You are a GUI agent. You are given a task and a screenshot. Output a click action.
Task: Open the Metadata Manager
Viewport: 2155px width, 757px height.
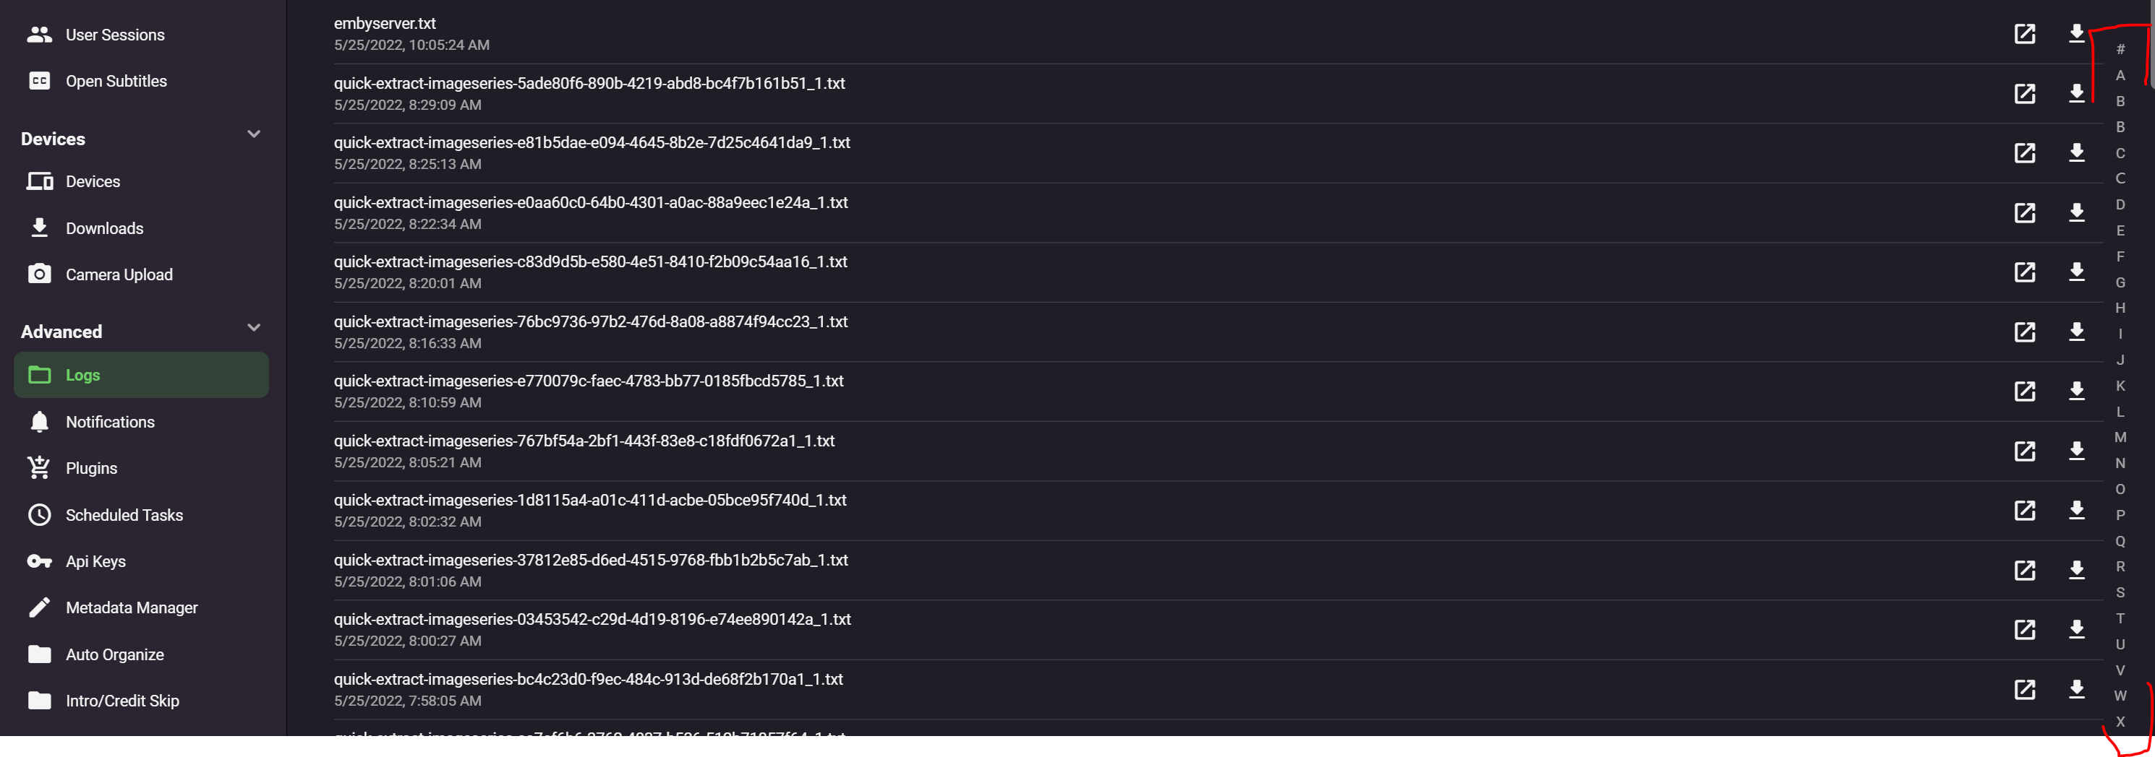point(132,607)
